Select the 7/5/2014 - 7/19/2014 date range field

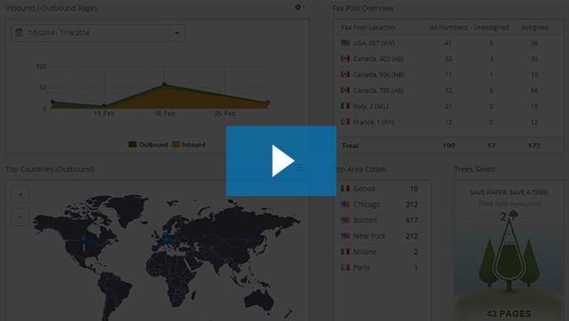coord(98,33)
